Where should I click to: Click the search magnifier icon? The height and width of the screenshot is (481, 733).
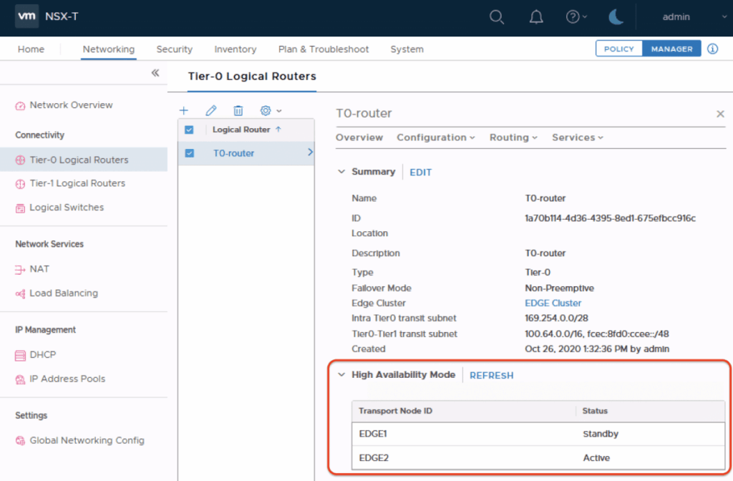tap(497, 17)
